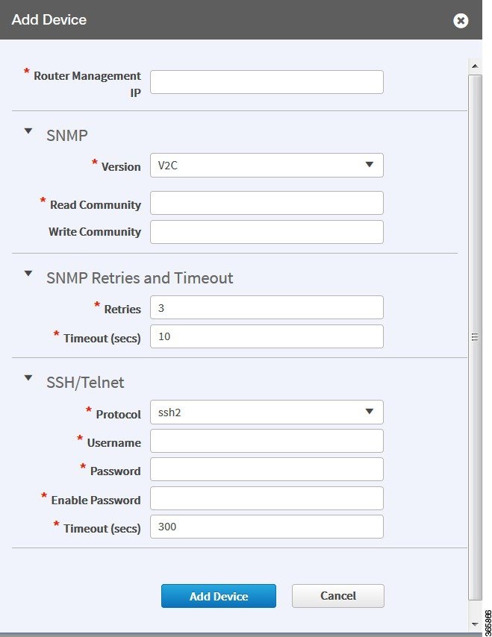492x637 pixels.
Task: Click the blue Add Device button
Action: click(219, 596)
